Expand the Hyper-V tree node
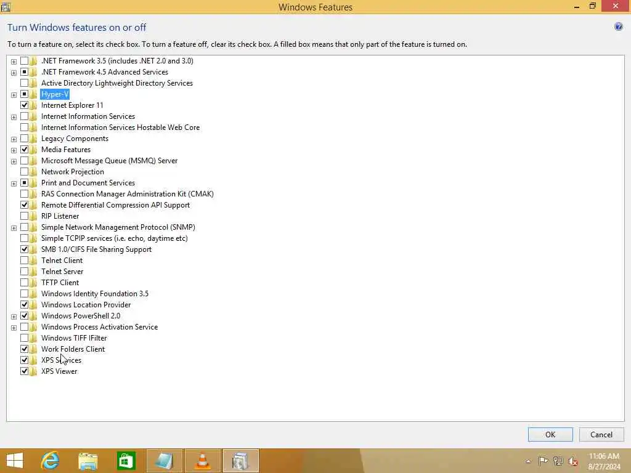 click(14, 95)
